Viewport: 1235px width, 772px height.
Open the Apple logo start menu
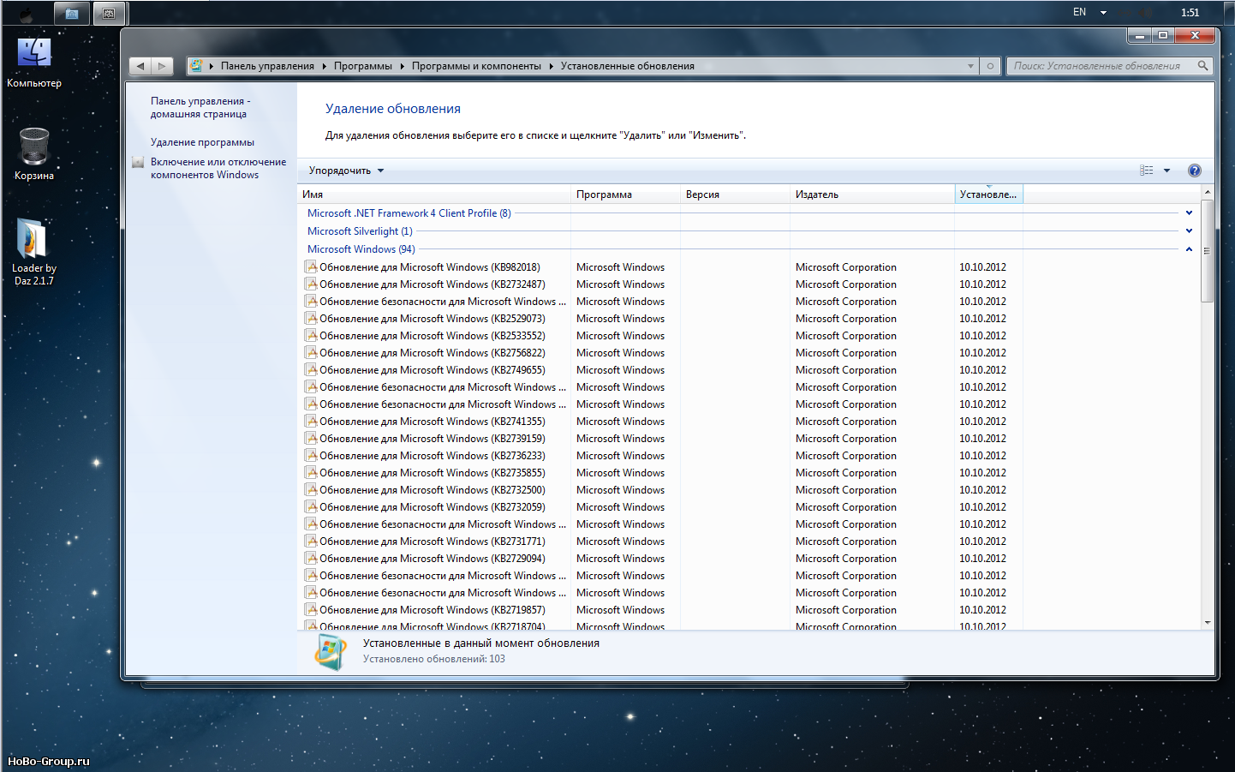[x=26, y=14]
